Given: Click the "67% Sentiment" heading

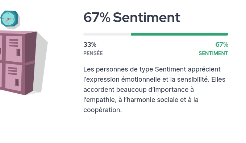Looking at the screenshot, I should [132, 17].
